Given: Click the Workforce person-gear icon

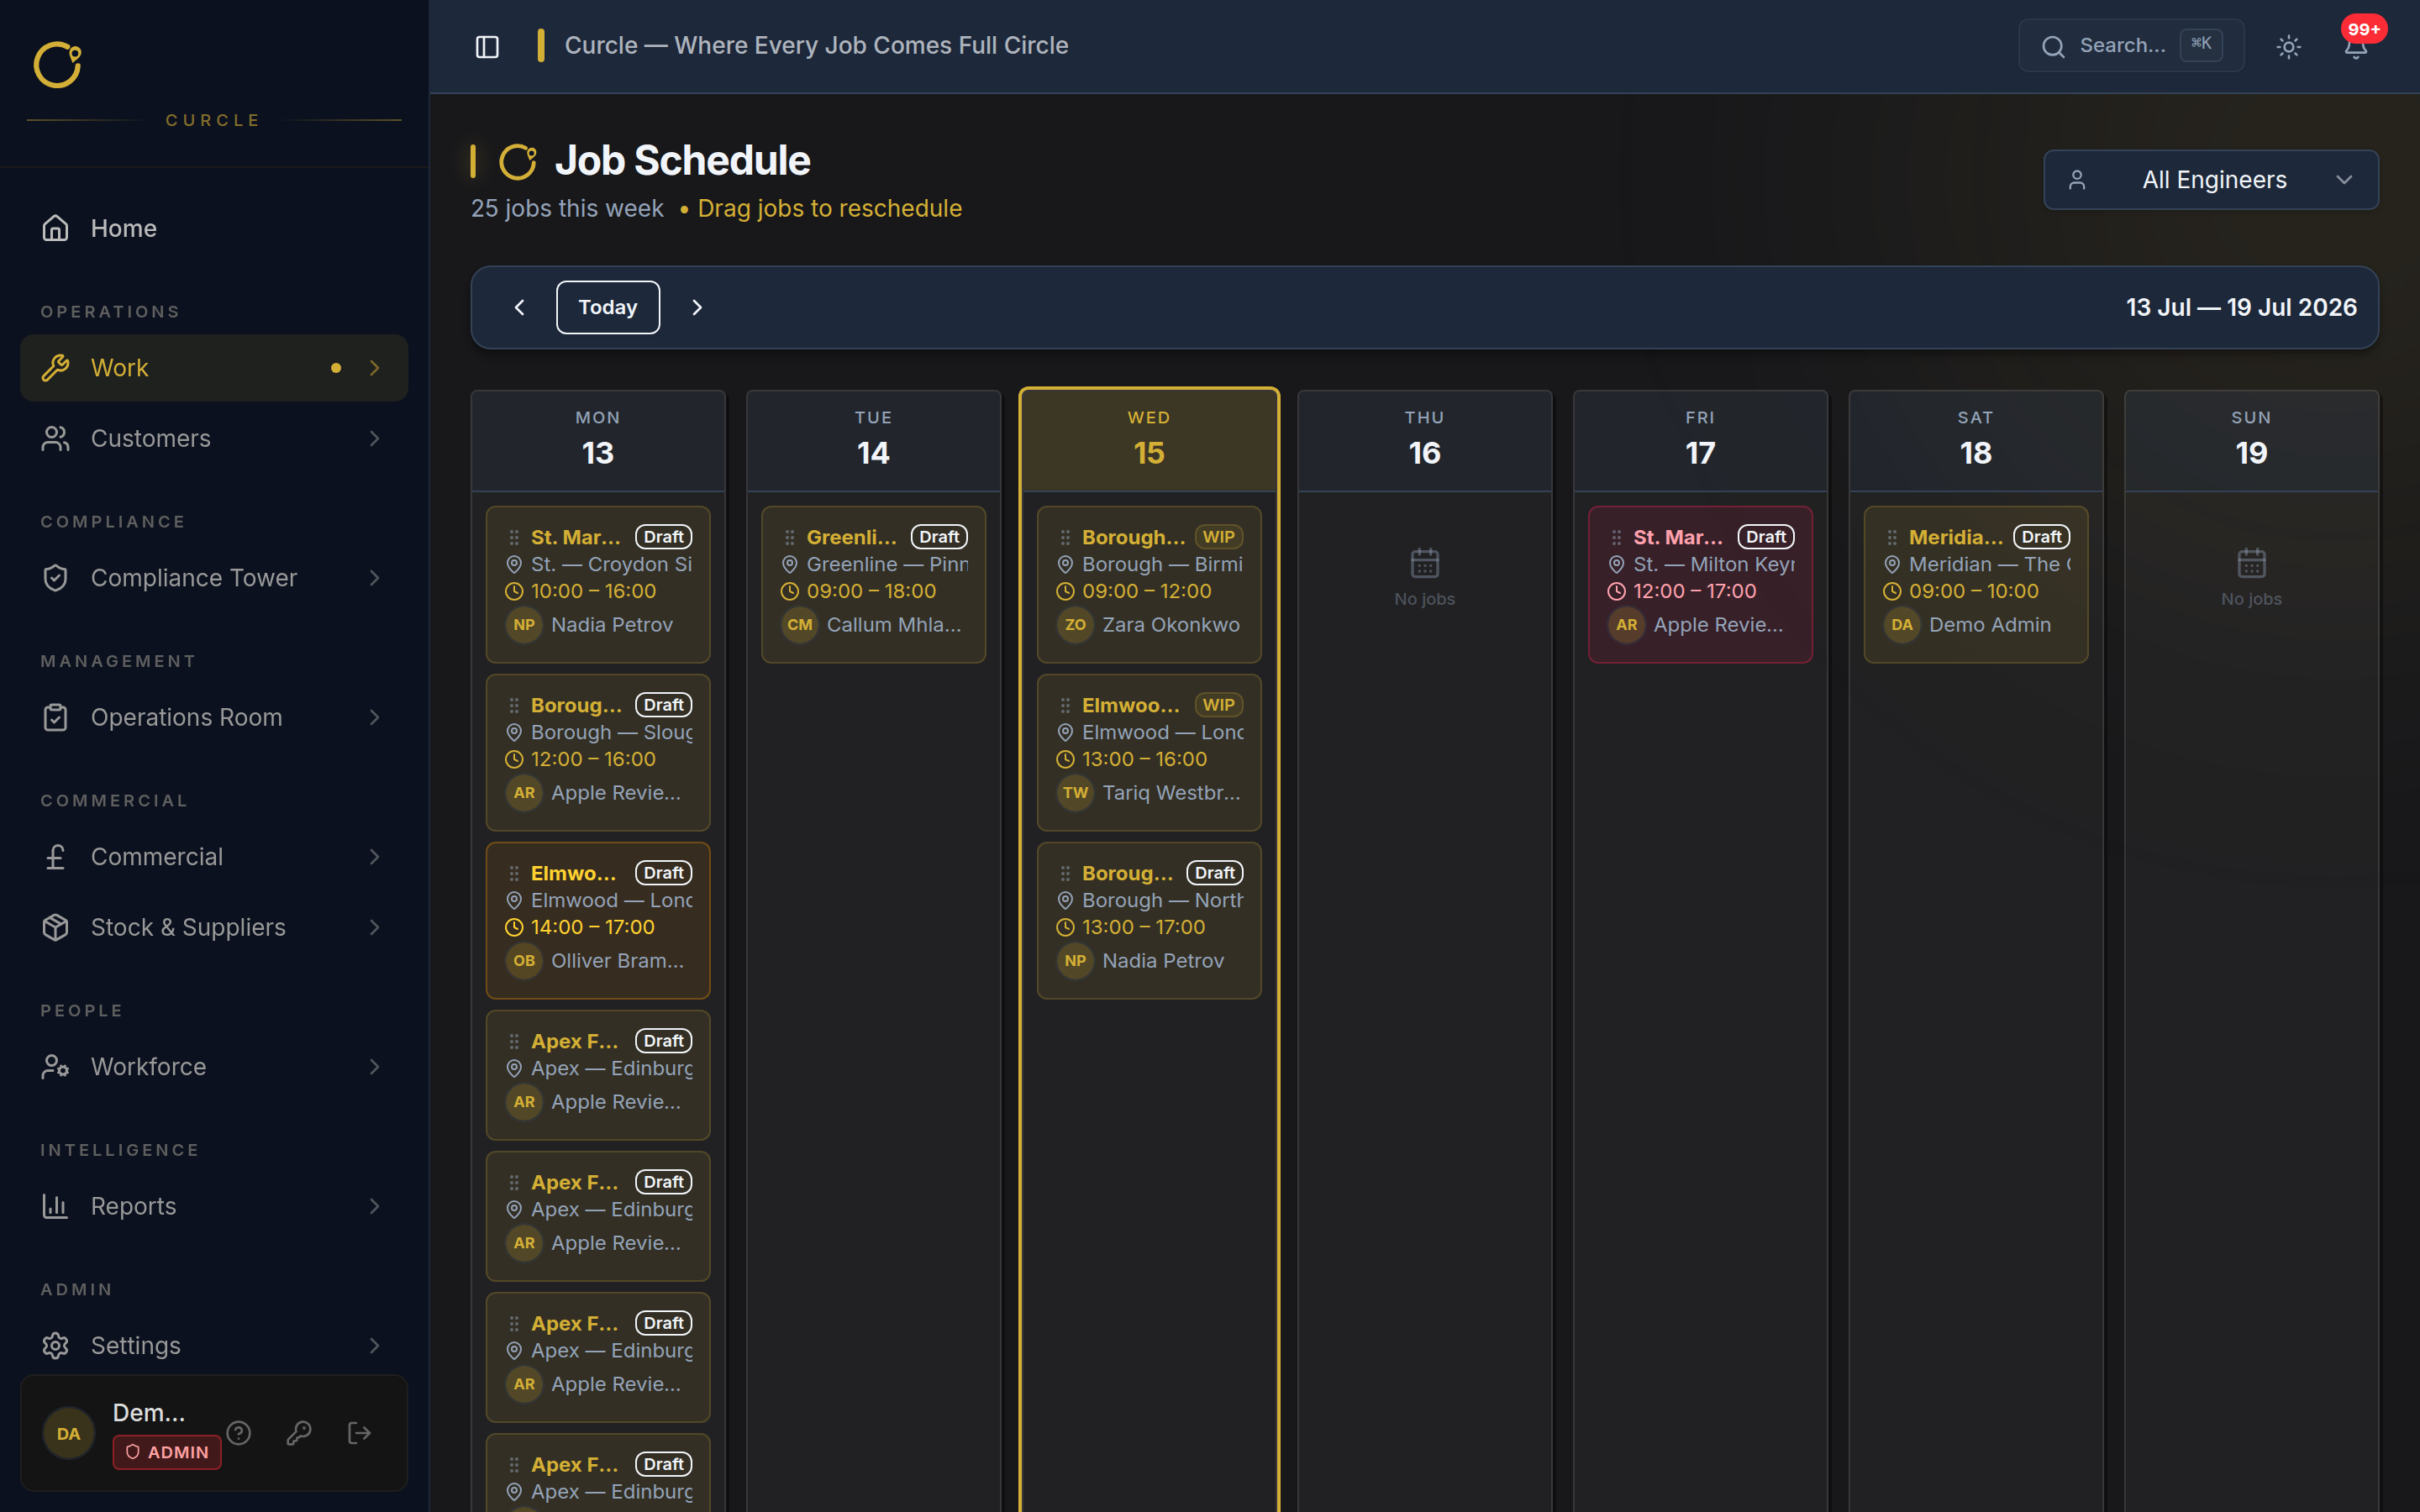Looking at the screenshot, I should (55, 1066).
